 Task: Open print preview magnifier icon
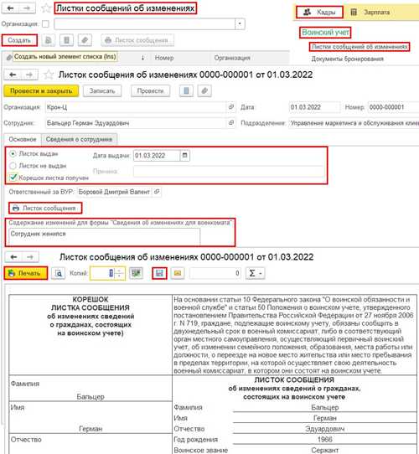click(x=59, y=273)
